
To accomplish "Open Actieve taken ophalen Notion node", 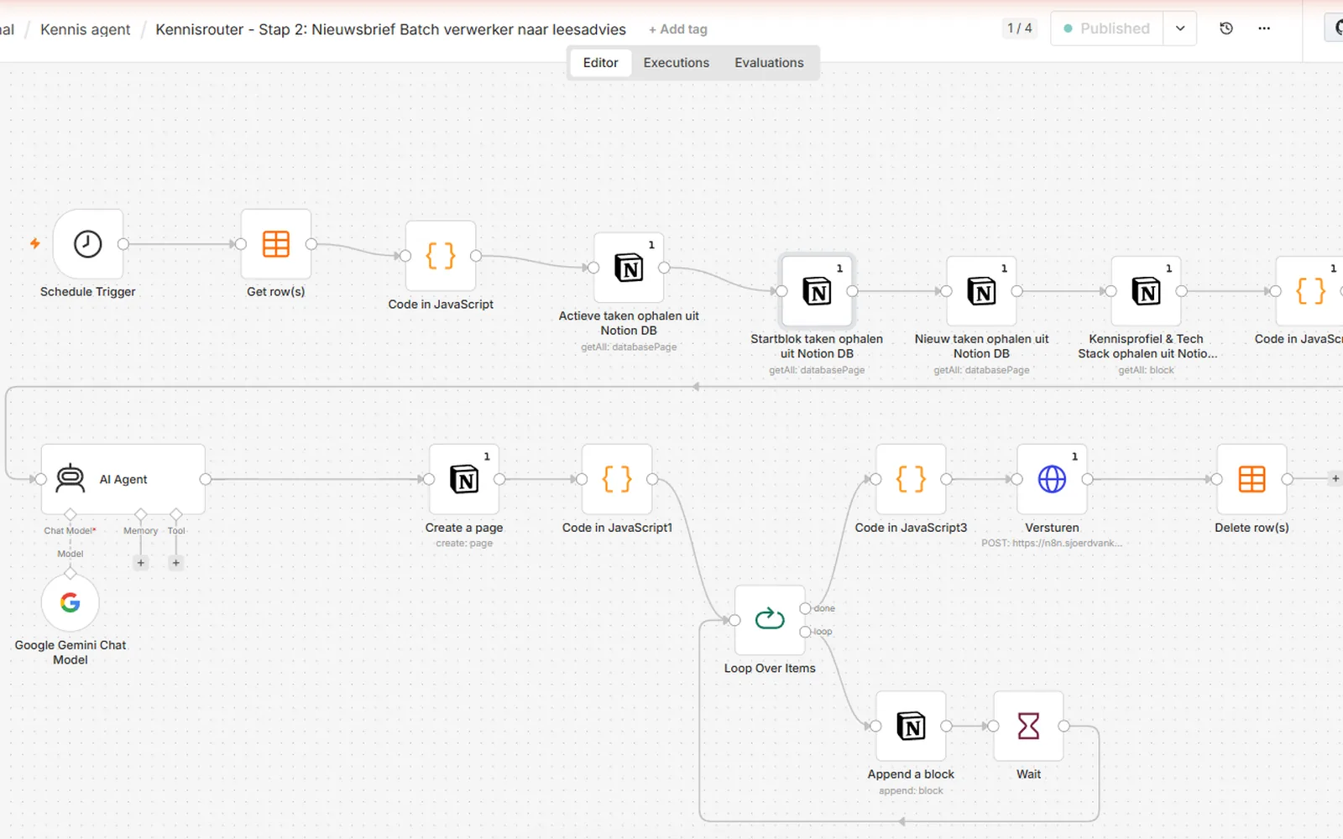I will 629,268.
